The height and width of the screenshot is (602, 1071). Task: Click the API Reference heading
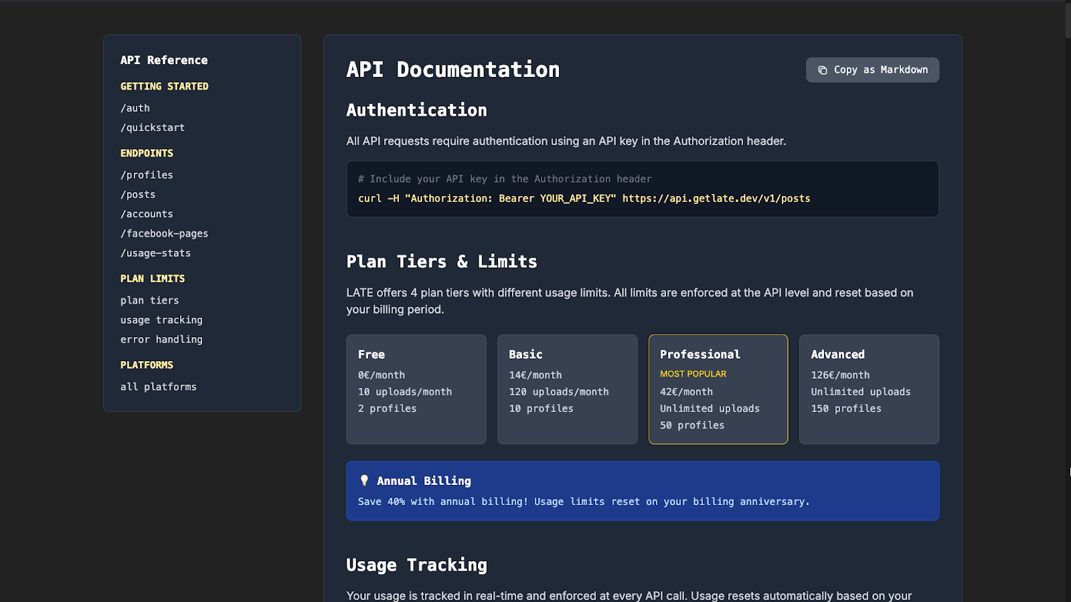point(164,60)
